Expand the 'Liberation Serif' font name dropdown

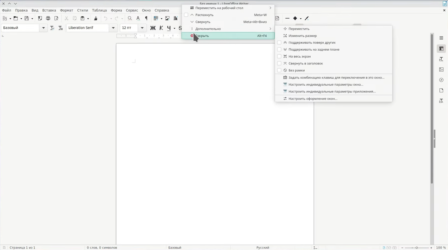[113, 28]
